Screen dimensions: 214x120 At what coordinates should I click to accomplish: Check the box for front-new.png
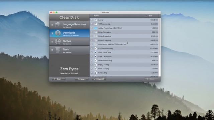[x=92, y=69]
